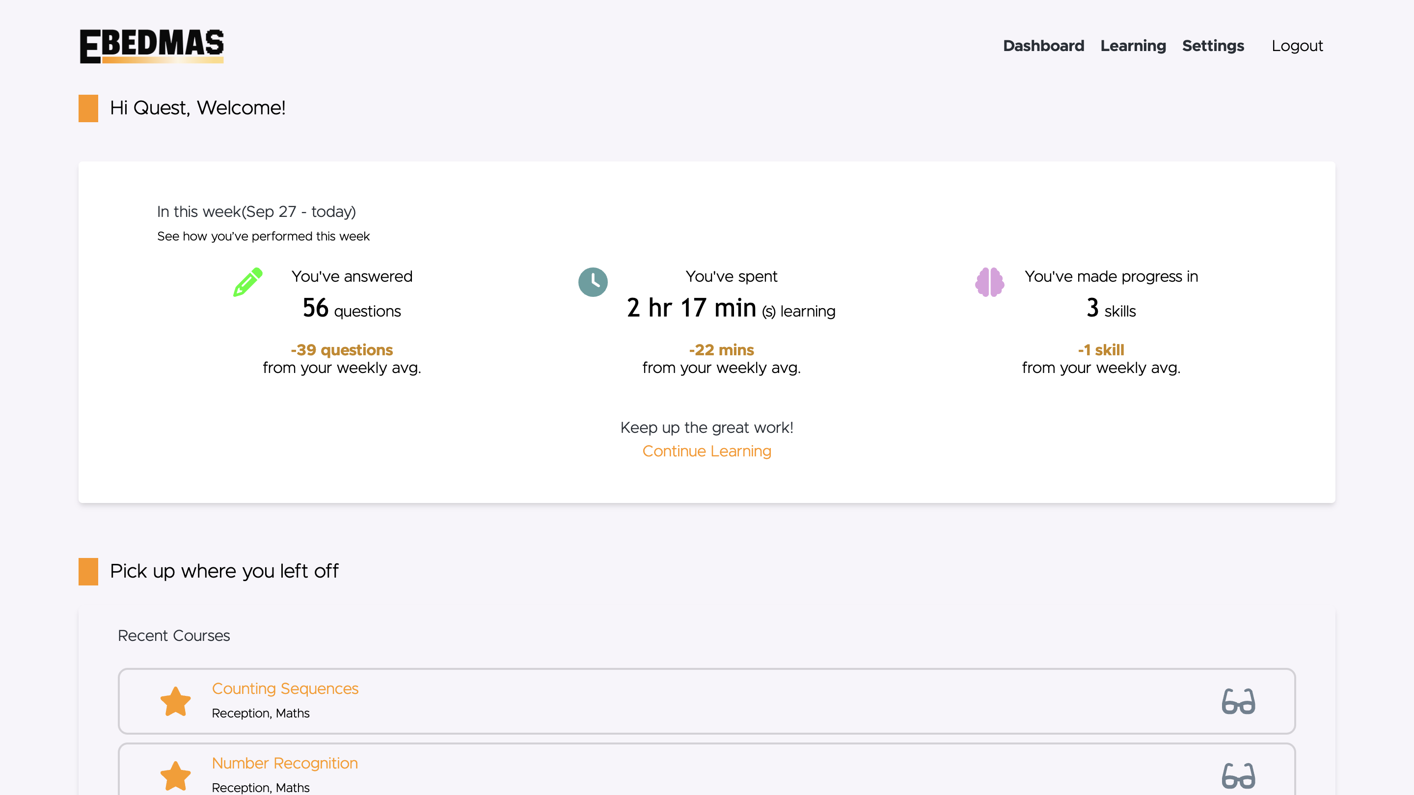Open the Counting Sequences course title
This screenshot has width=1414, height=795.
click(x=285, y=689)
